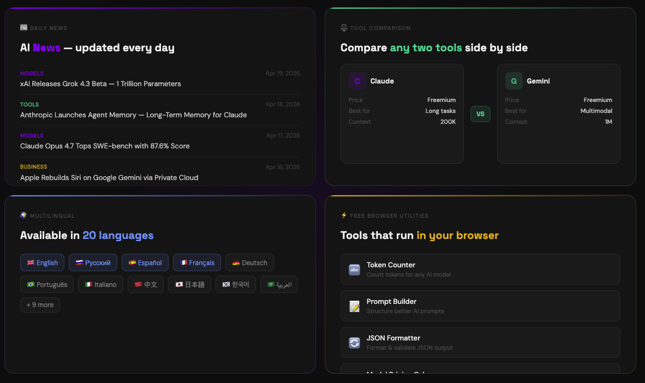
Task: Click 'Structure better AI prompts' description
Action: tap(405, 311)
